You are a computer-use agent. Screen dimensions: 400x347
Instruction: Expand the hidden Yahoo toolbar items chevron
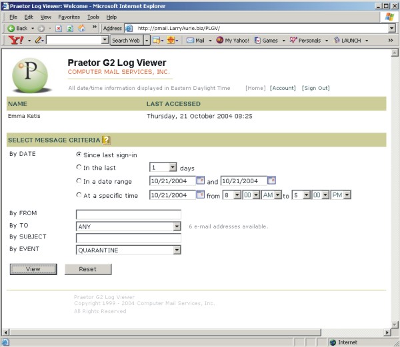pos(390,40)
